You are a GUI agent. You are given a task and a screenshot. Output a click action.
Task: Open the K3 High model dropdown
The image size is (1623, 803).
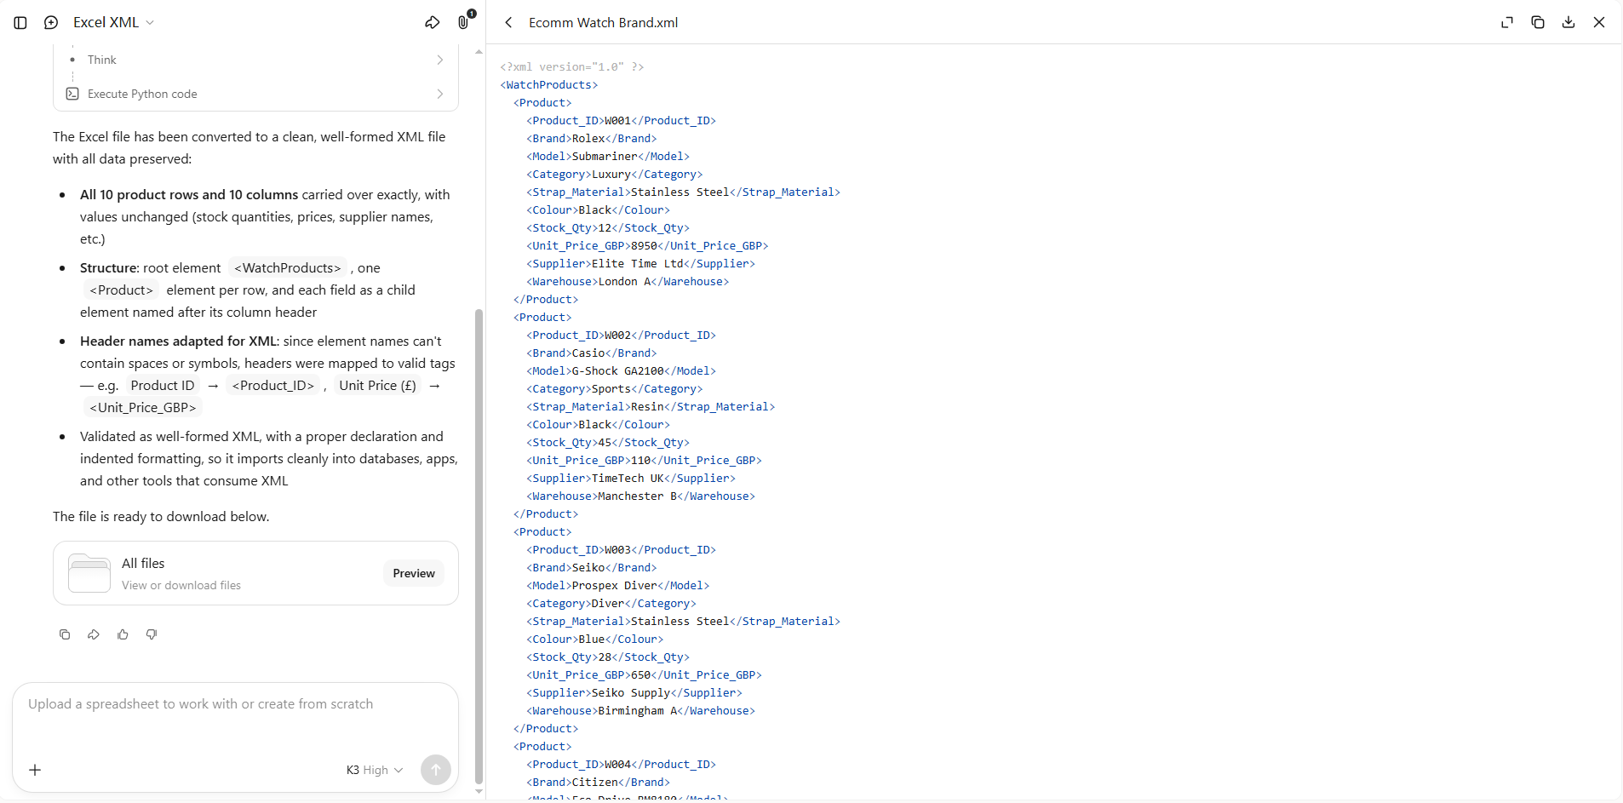coord(375,770)
